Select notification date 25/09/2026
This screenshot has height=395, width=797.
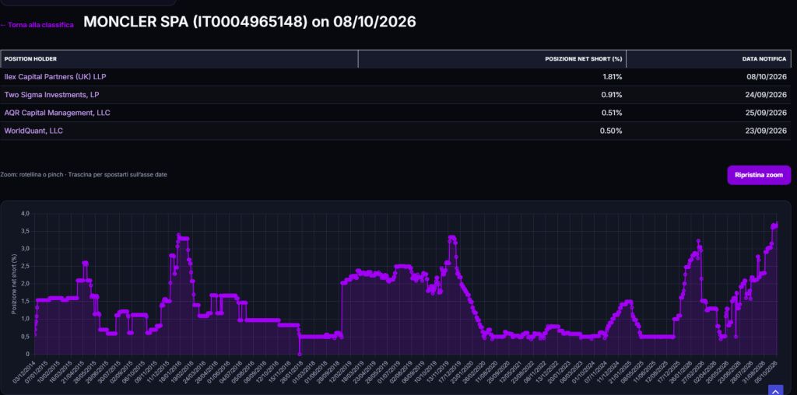coord(767,113)
